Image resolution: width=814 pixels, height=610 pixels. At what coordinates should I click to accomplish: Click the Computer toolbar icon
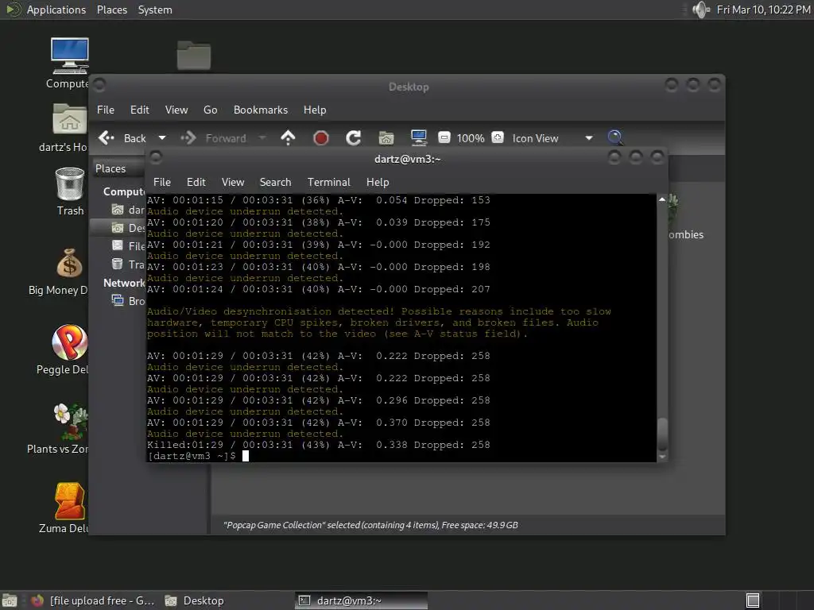418,138
